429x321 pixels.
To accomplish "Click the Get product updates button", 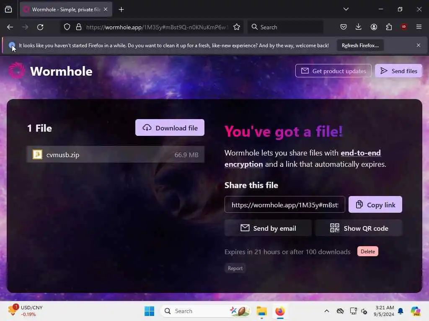I will click(333, 71).
